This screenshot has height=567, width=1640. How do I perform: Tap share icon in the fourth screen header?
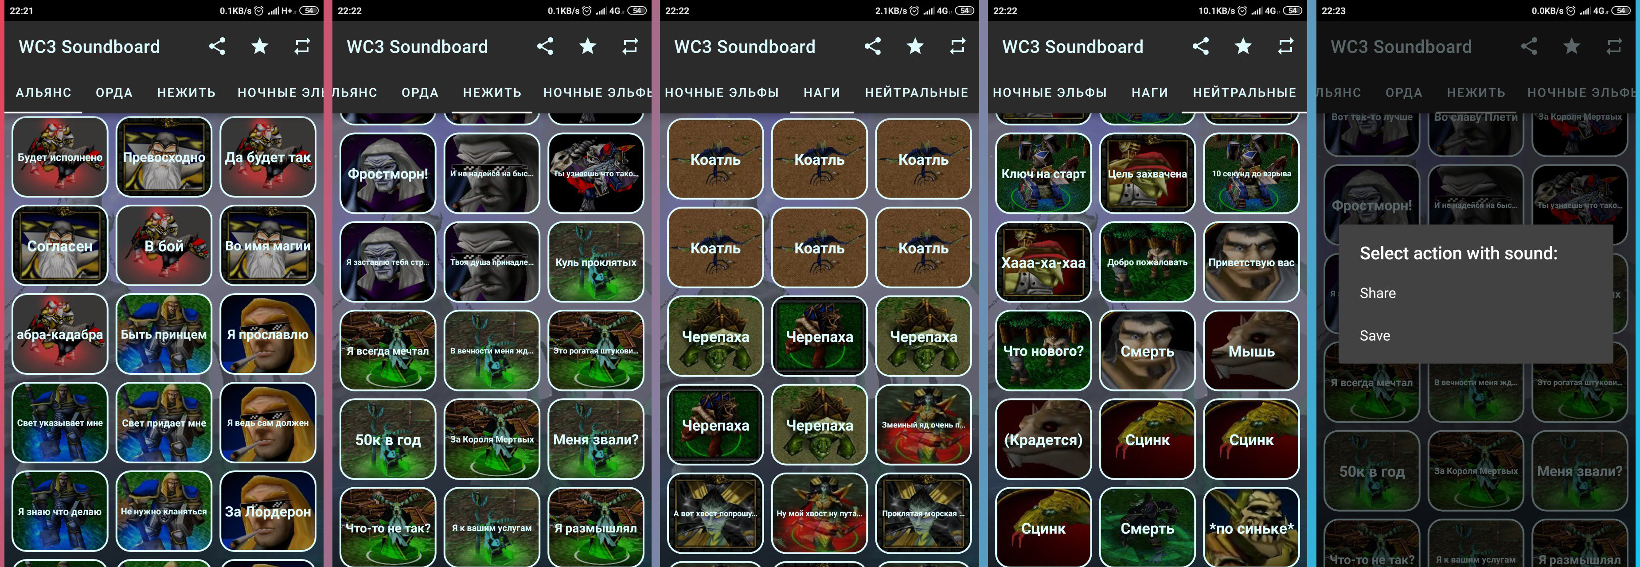point(1200,46)
